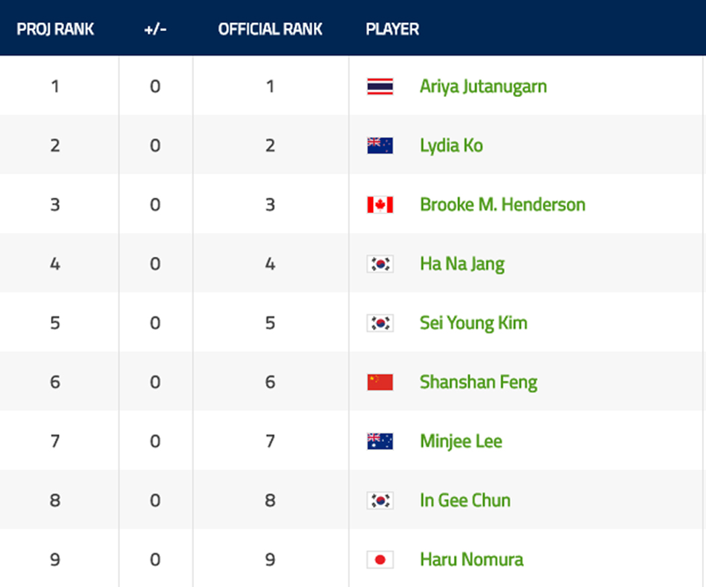Sort by the OFFICIAL RANK column header
The image size is (706, 587).
point(270,30)
